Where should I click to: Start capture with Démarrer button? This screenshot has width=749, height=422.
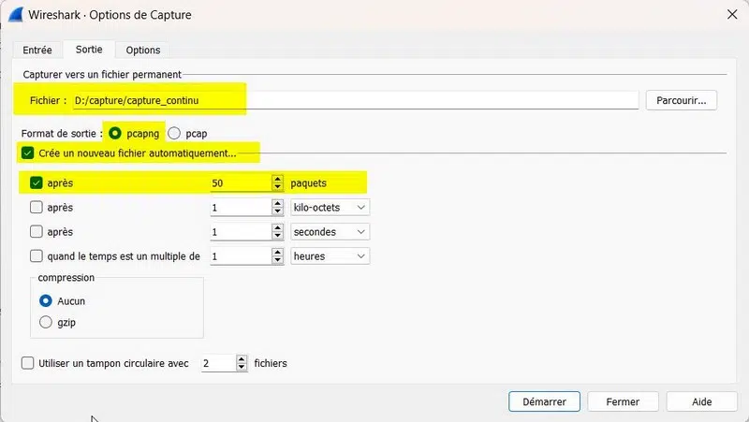(544, 401)
